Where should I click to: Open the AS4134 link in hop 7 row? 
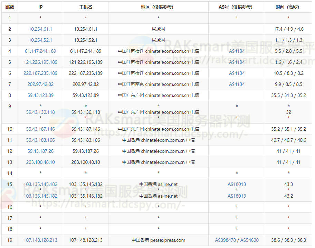237,85
